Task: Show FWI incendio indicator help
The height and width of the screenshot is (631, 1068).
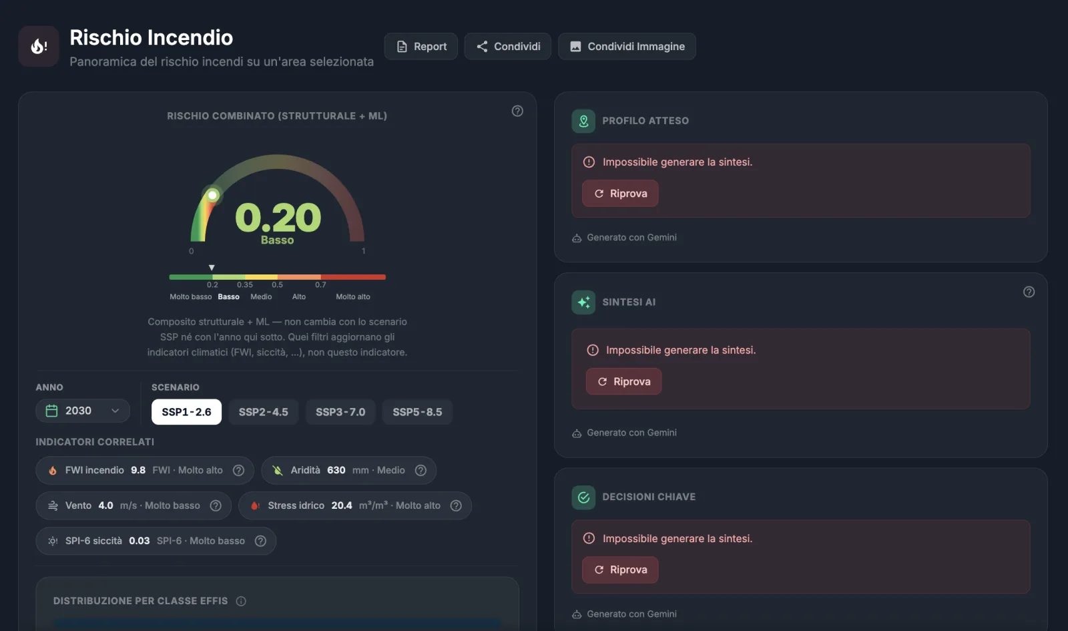Action: (x=238, y=470)
